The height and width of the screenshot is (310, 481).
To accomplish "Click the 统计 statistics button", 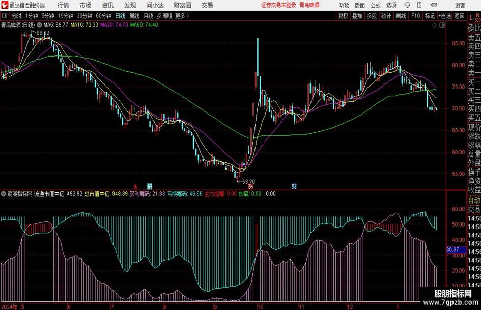I will point(386,16).
